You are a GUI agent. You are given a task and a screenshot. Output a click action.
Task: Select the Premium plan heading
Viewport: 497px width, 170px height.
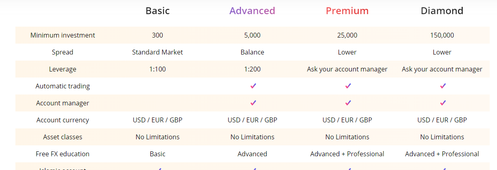click(347, 10)
